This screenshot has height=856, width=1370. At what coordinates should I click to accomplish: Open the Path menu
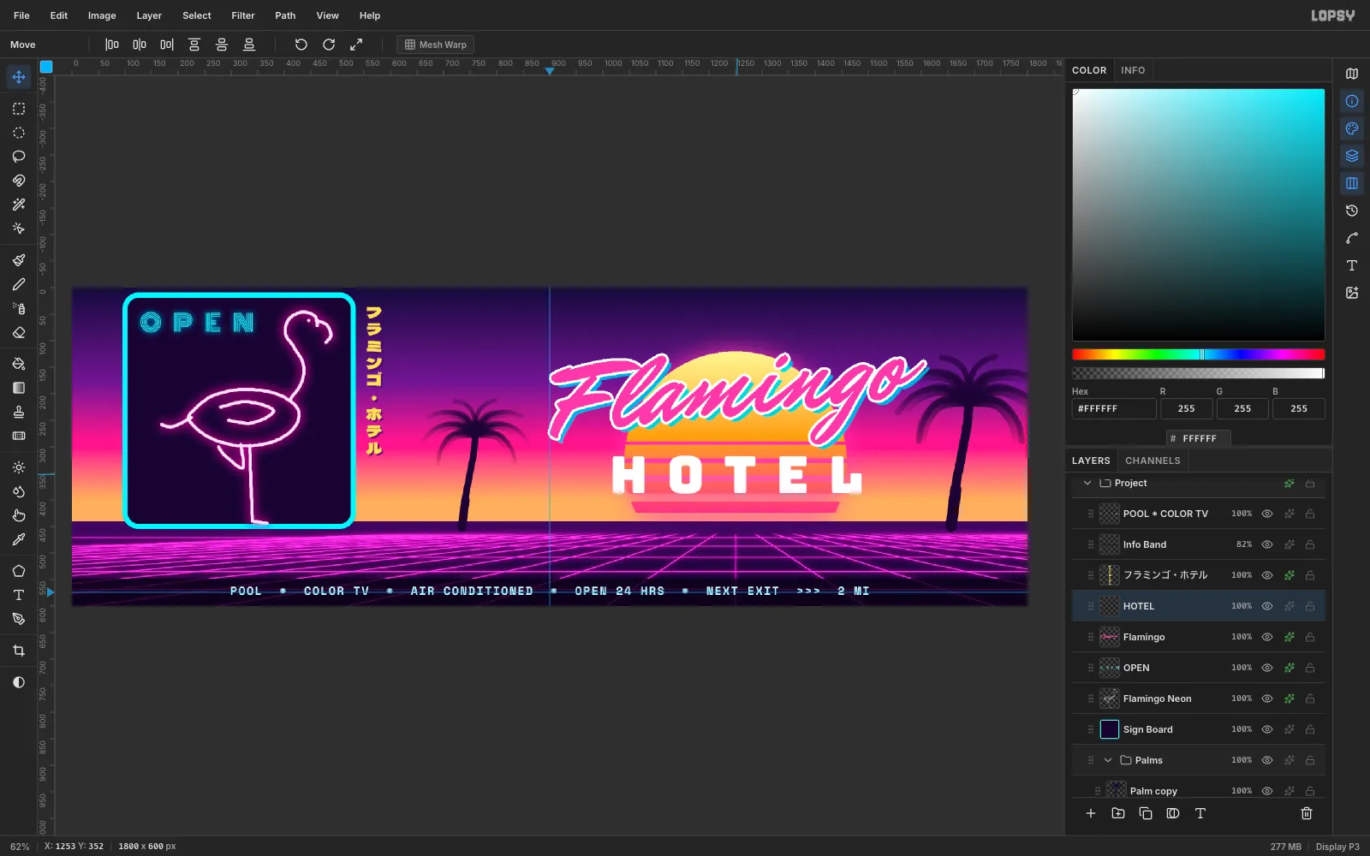(285, 15)
